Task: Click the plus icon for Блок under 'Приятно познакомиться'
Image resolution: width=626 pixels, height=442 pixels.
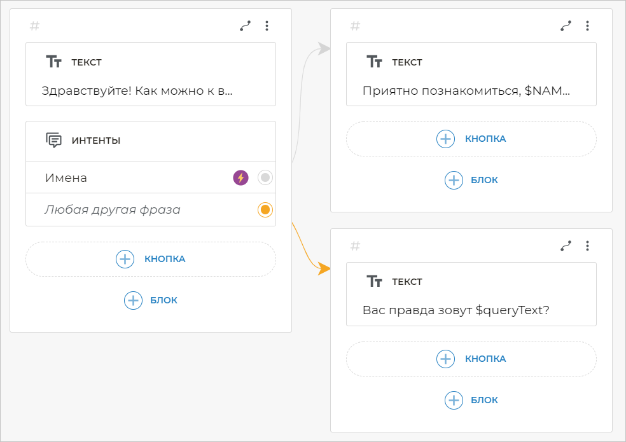Action: [454, 180]
